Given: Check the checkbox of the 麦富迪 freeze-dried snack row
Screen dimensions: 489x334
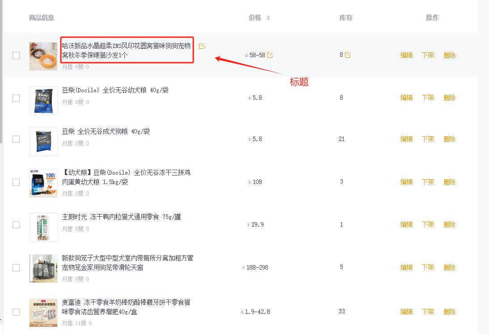Looking at the screenshot, I should [16, 311].
